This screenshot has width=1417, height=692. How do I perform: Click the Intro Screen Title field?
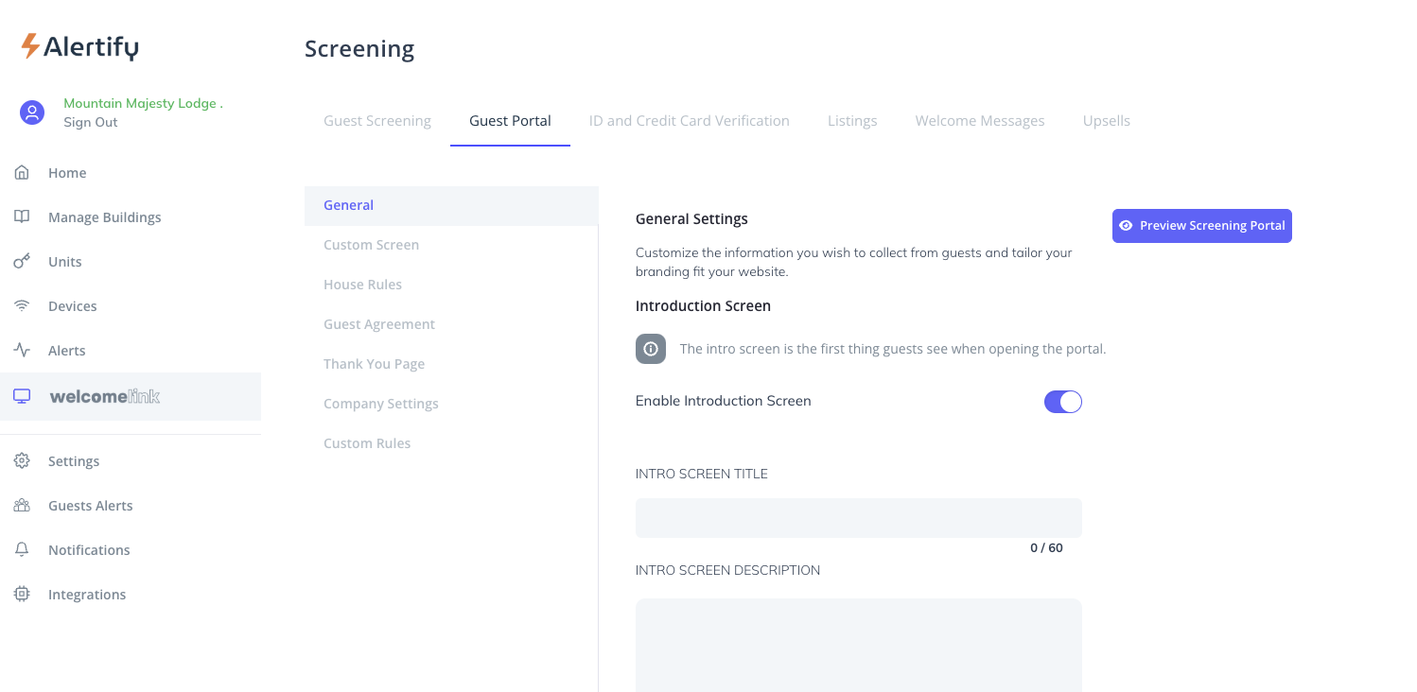click(858, 518)
